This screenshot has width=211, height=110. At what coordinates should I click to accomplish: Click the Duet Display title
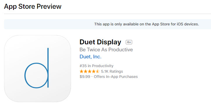click(100, 42)
